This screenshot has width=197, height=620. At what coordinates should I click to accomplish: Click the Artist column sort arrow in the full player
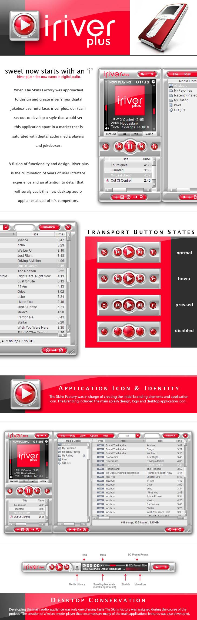(144, 441)
